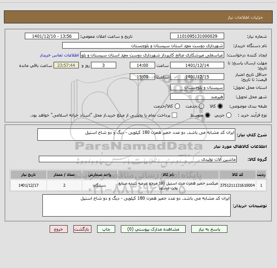Click the تاریخ نیاز column header
This screenshot has width=277, height=268.
click(28, 175)
